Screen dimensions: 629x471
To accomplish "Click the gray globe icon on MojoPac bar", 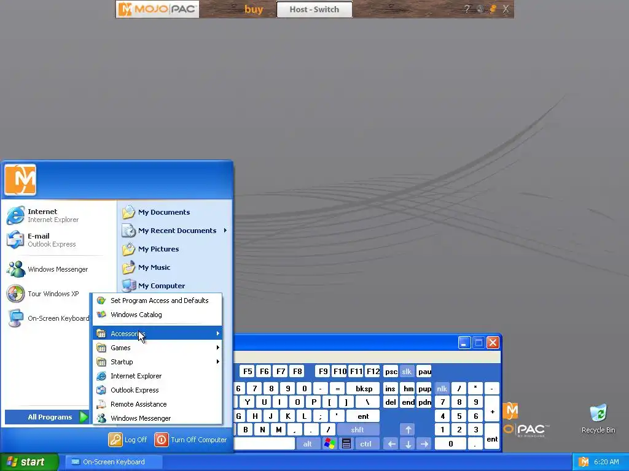I will (480, 9).
